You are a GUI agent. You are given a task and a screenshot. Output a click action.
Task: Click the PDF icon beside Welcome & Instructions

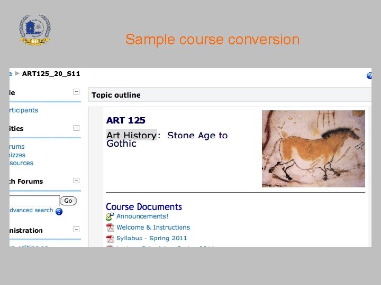click(x=110, y=227)
